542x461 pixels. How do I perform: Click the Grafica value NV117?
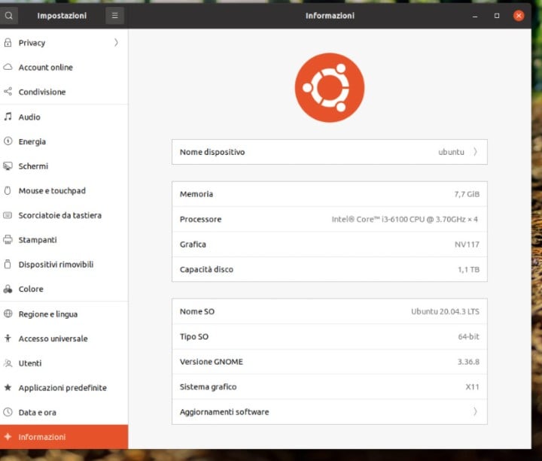[x=467, y=244]
